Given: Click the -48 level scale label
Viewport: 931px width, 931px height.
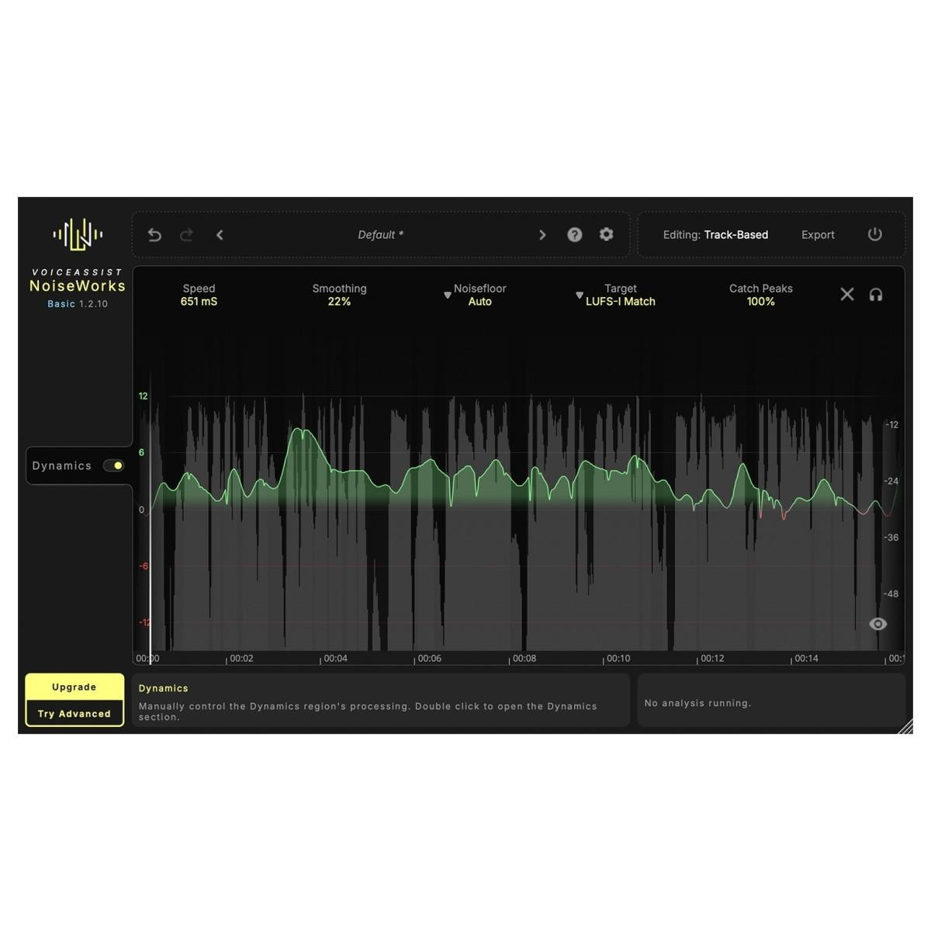Looking at the screenshot, I should click(x=891, y=594).
